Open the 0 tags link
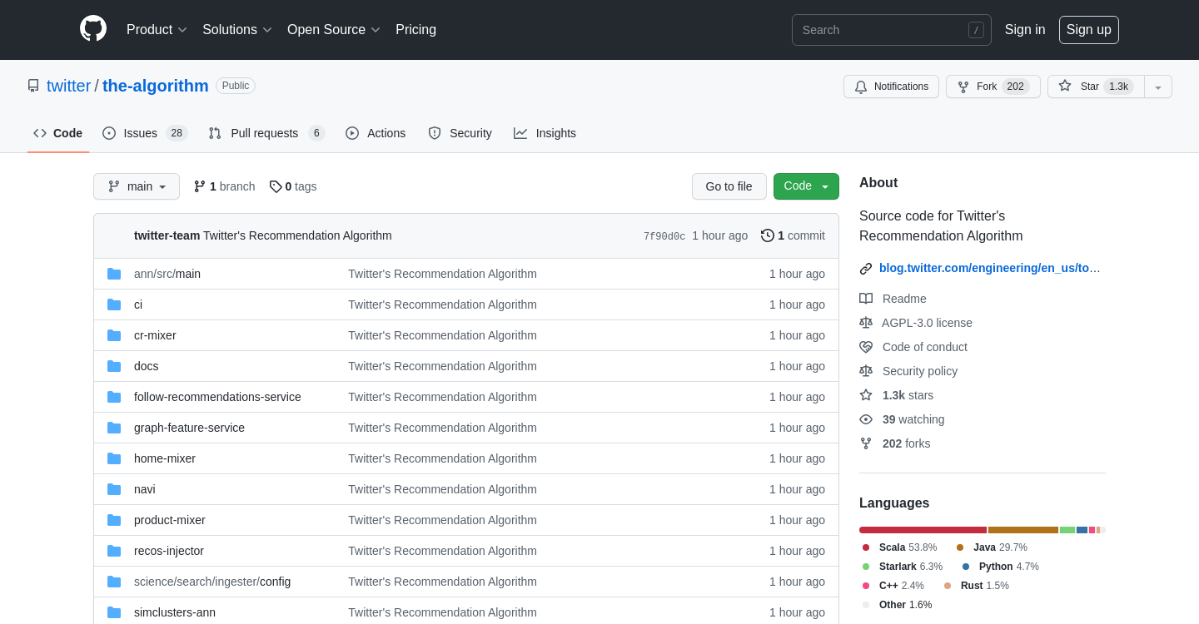Viewport: 1199px width, 624px height. pyautogui.click(x=293, y=186)
